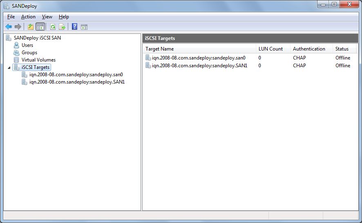
Task: Open the File menu
Action: tap(11, 17)
